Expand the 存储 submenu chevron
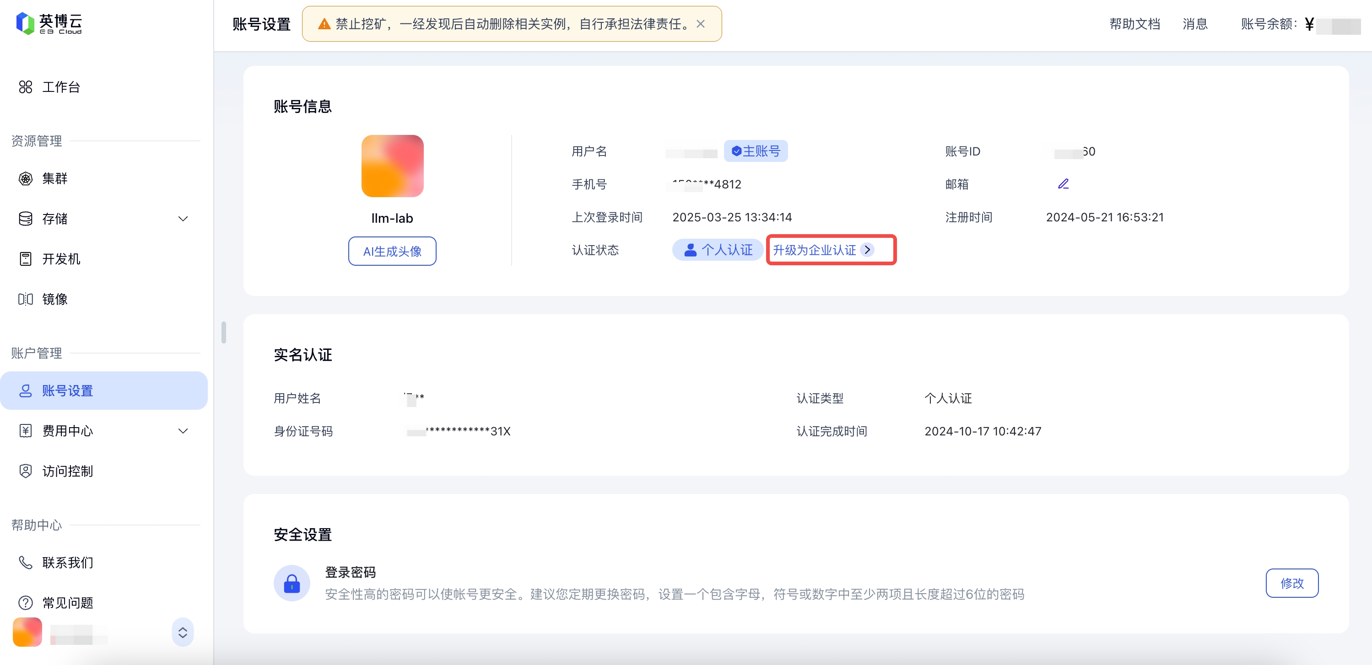Screen dimensions: 1372x665 pos(183,219)
